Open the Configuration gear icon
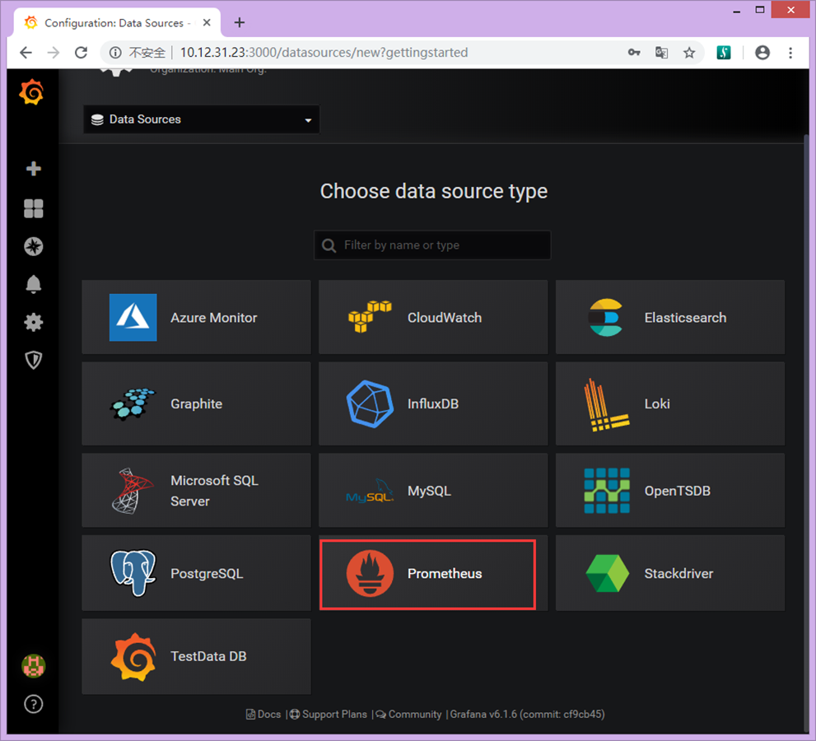Viewport: 816px width, 741px height. point(34,322)
